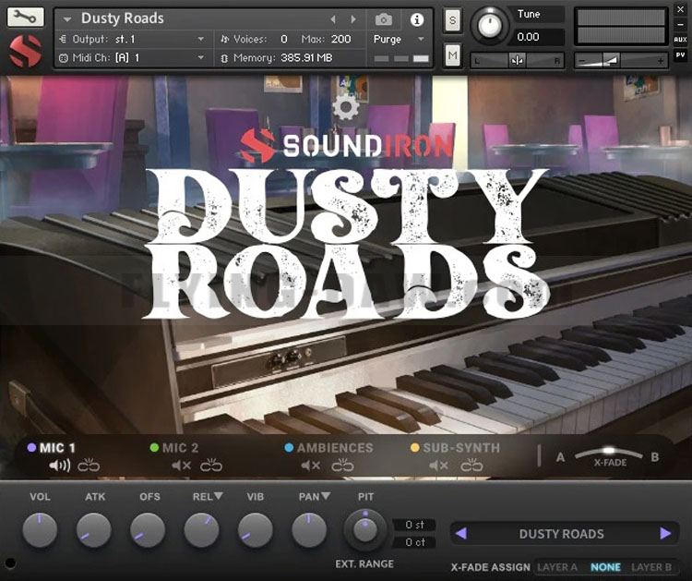The image size is (692, 581).
Task: Select the next preset with the purple right arrow
Action: point(665,533)
